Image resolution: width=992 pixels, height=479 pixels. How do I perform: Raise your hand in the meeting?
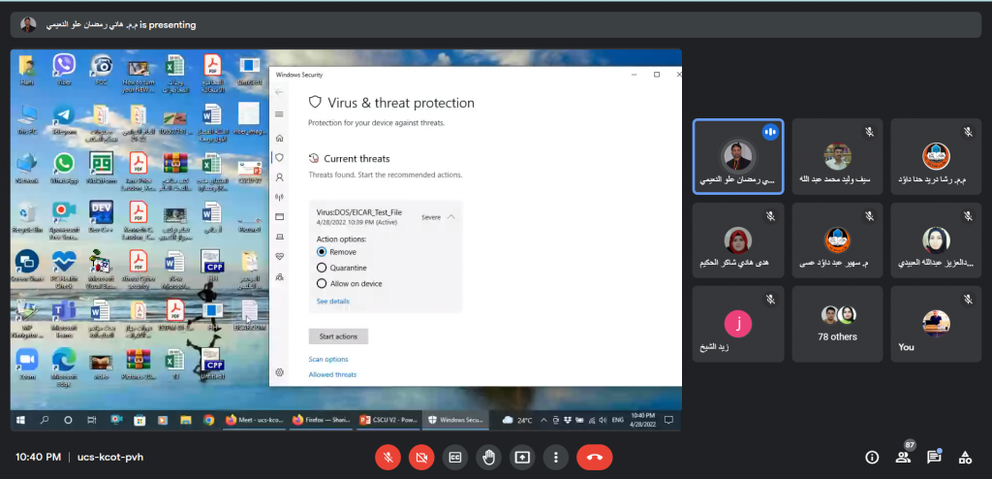[488, 457]
